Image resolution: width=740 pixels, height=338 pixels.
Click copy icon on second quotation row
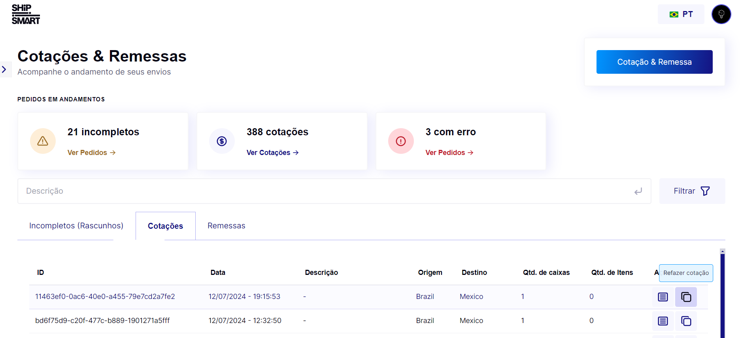[x=686, y=321]
